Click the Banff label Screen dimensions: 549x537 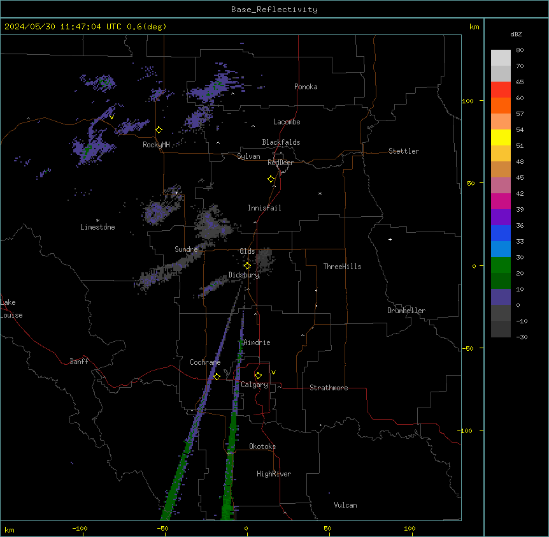(x=79, y=362)
